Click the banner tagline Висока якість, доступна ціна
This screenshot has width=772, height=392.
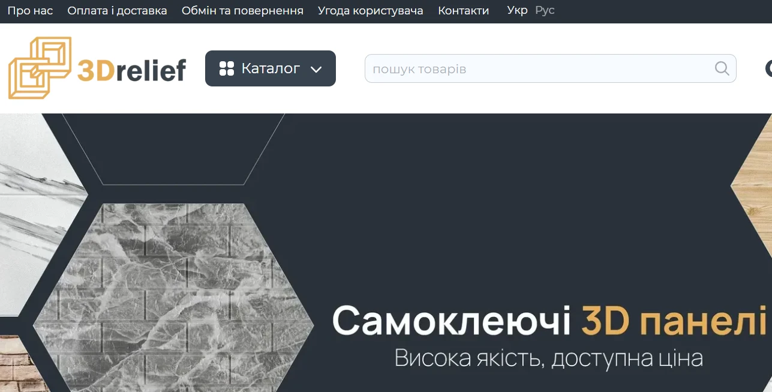click(x=549, y=358)
